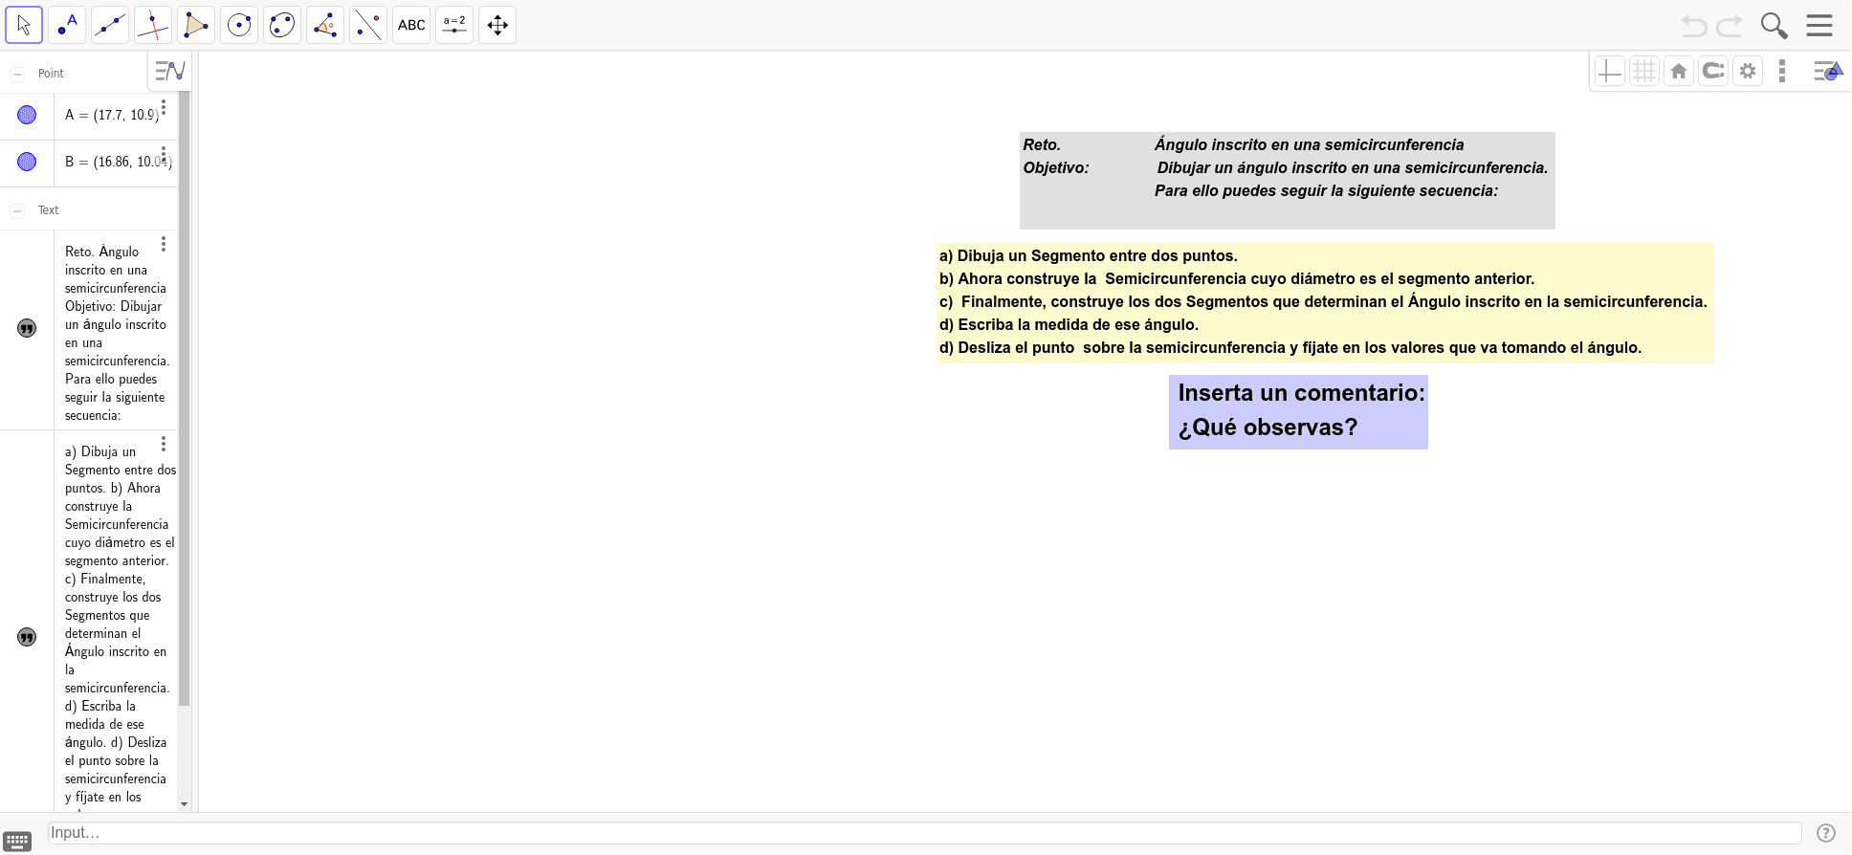Open options for instructions text entry
The width and height of the screenshot is (1852, 855).
(x=164, y=444)
